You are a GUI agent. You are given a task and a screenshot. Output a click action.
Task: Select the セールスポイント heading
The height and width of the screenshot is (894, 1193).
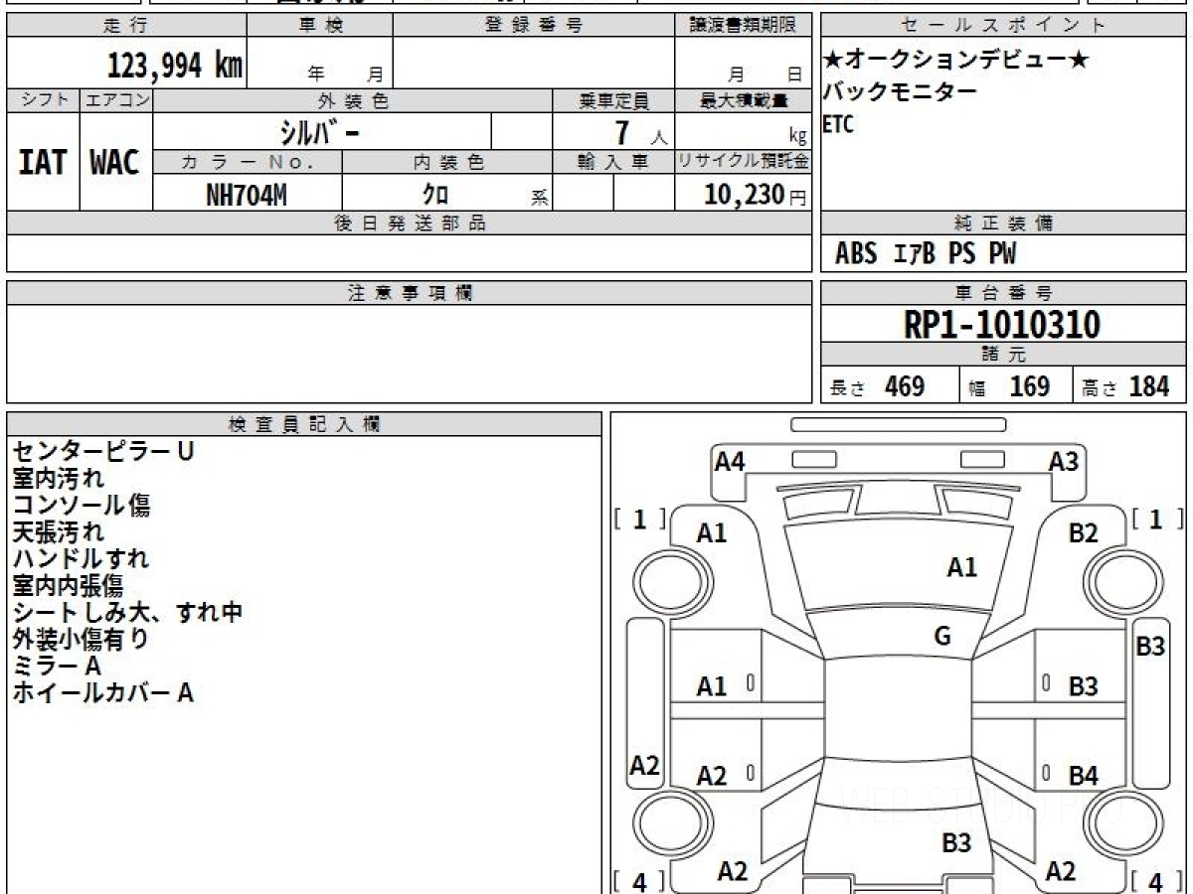[x=1003, y=26]
